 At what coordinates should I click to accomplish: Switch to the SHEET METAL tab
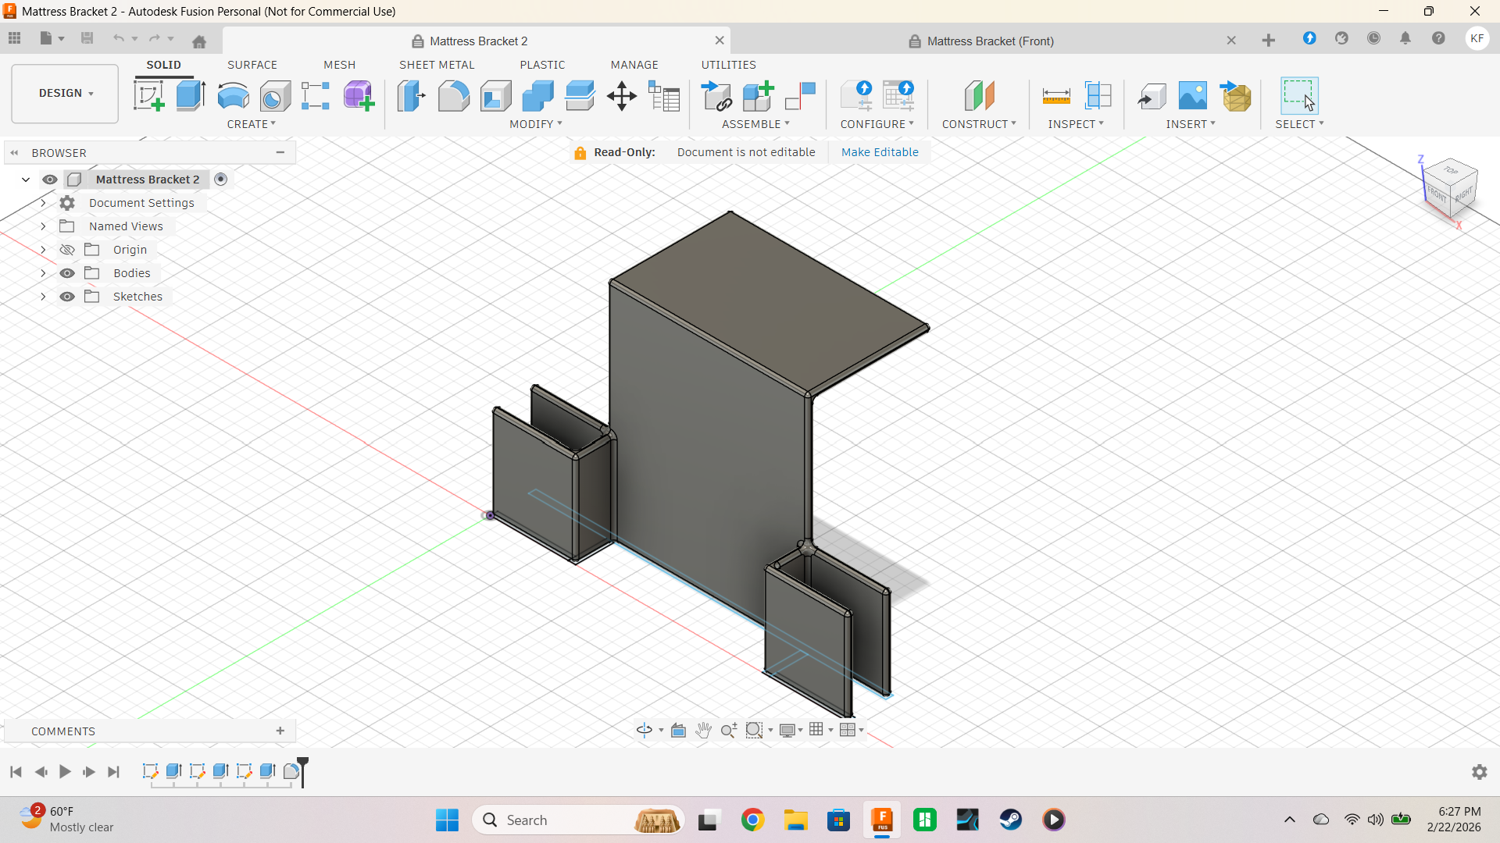(437, 65)
